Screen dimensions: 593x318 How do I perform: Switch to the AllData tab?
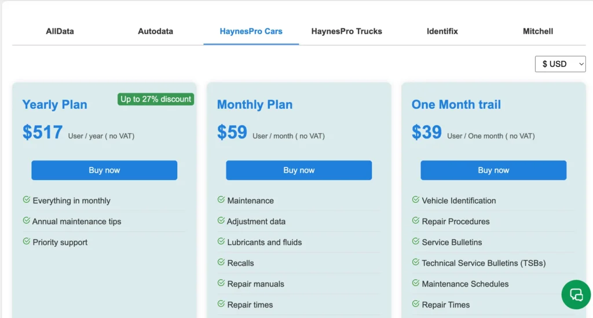(x=60, y=31)
